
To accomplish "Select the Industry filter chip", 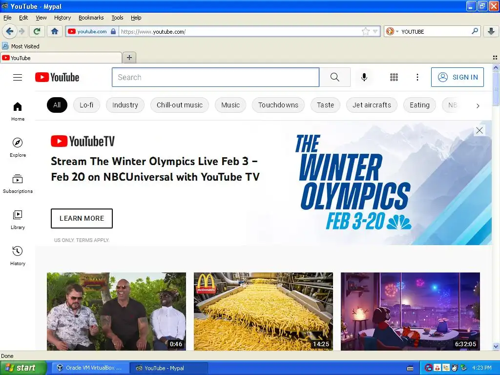I will click(125, 105).
